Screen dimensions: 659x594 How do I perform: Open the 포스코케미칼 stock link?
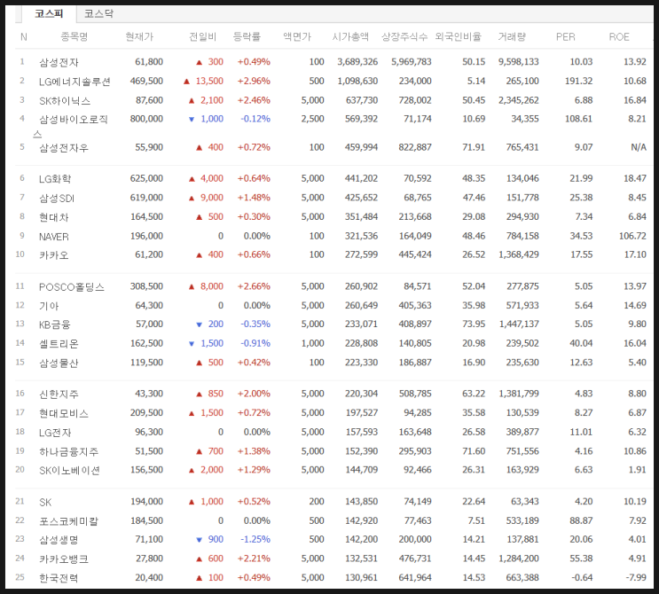(x=69, y=521)
